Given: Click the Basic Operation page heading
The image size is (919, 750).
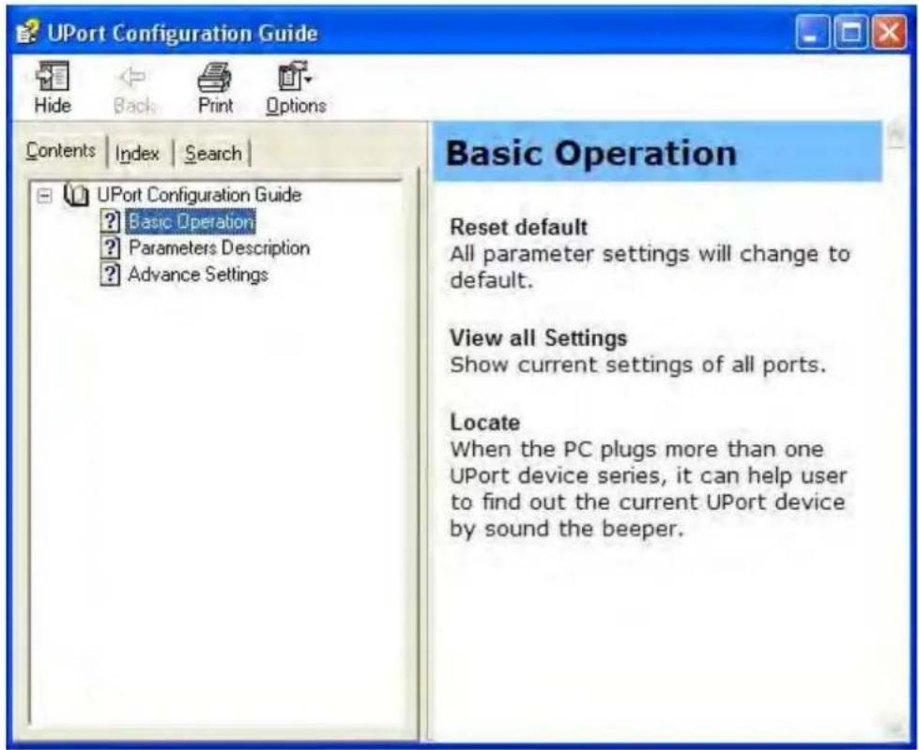Looking at the screenshot, I should point(590,154).
